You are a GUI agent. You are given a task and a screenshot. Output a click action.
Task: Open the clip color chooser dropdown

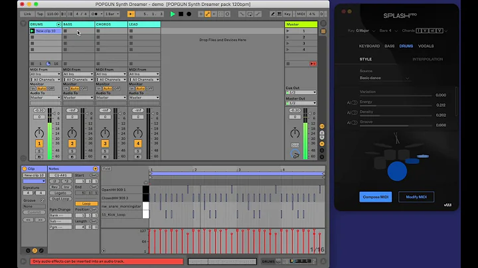point(34,181)
